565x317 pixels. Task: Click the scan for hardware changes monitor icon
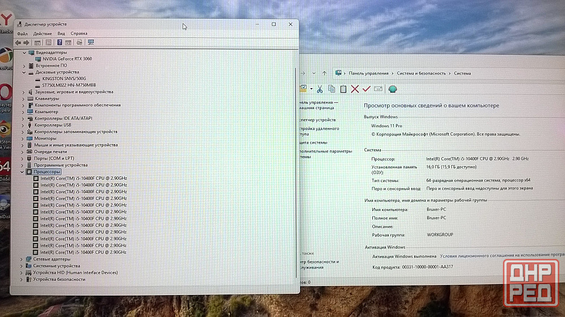90,42
